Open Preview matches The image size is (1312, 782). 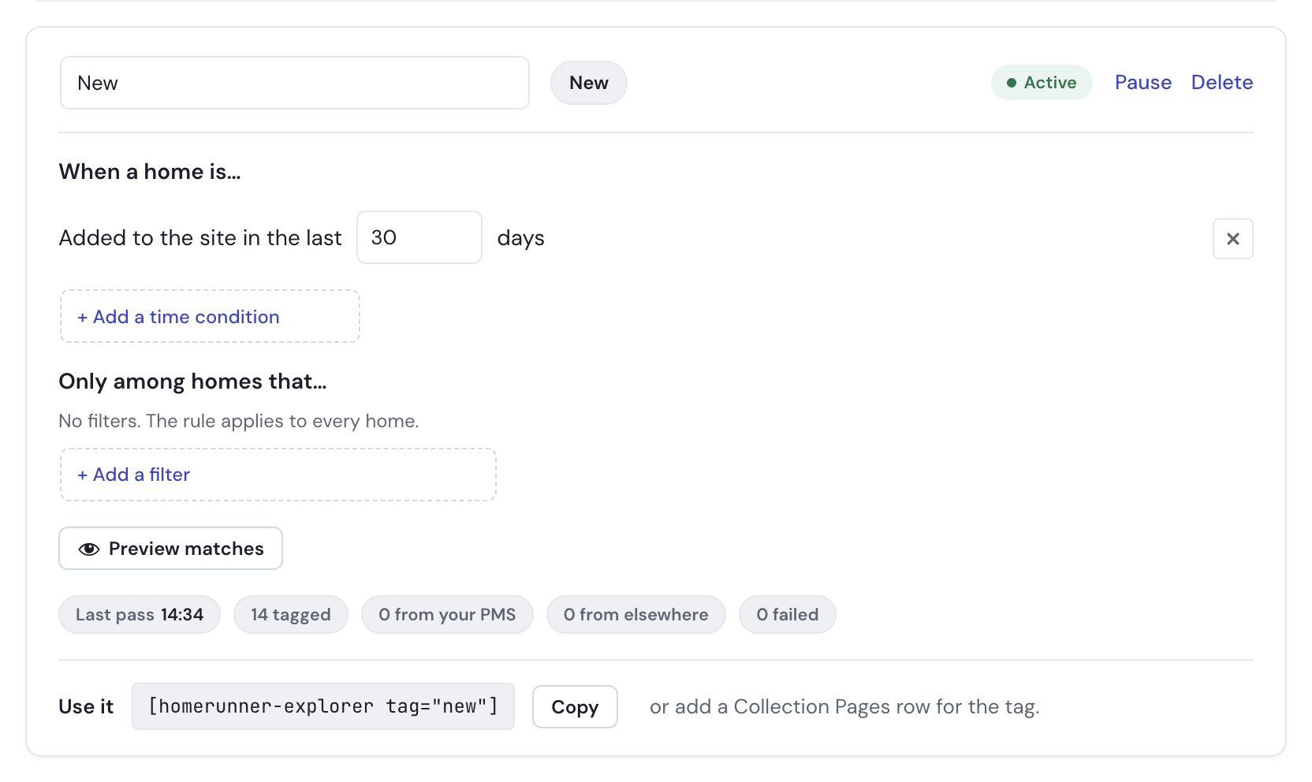pyautogui.click(x=170, y=549)
